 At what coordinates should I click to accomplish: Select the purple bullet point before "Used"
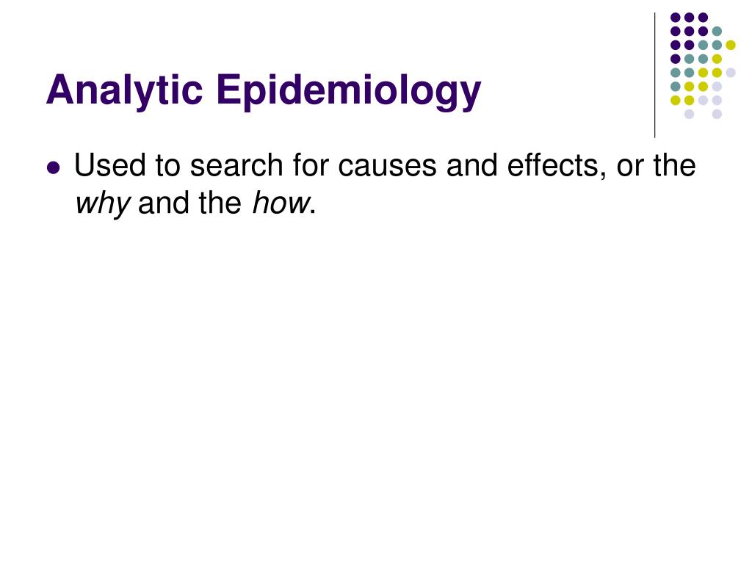54,168
